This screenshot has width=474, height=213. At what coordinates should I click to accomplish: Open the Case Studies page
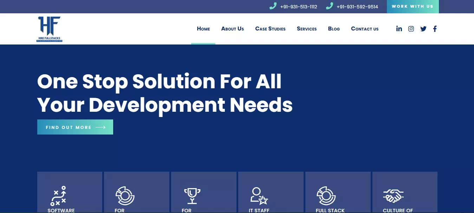point(270,29)
